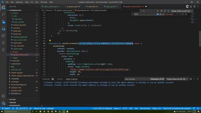Open the Terminal menu
201x113 pixels.
[x=44, y=2]
